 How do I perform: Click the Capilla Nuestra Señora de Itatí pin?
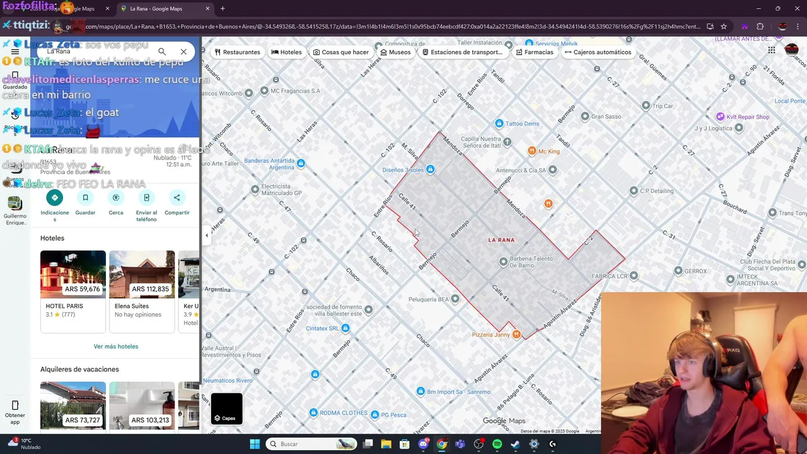click(508, 142)
